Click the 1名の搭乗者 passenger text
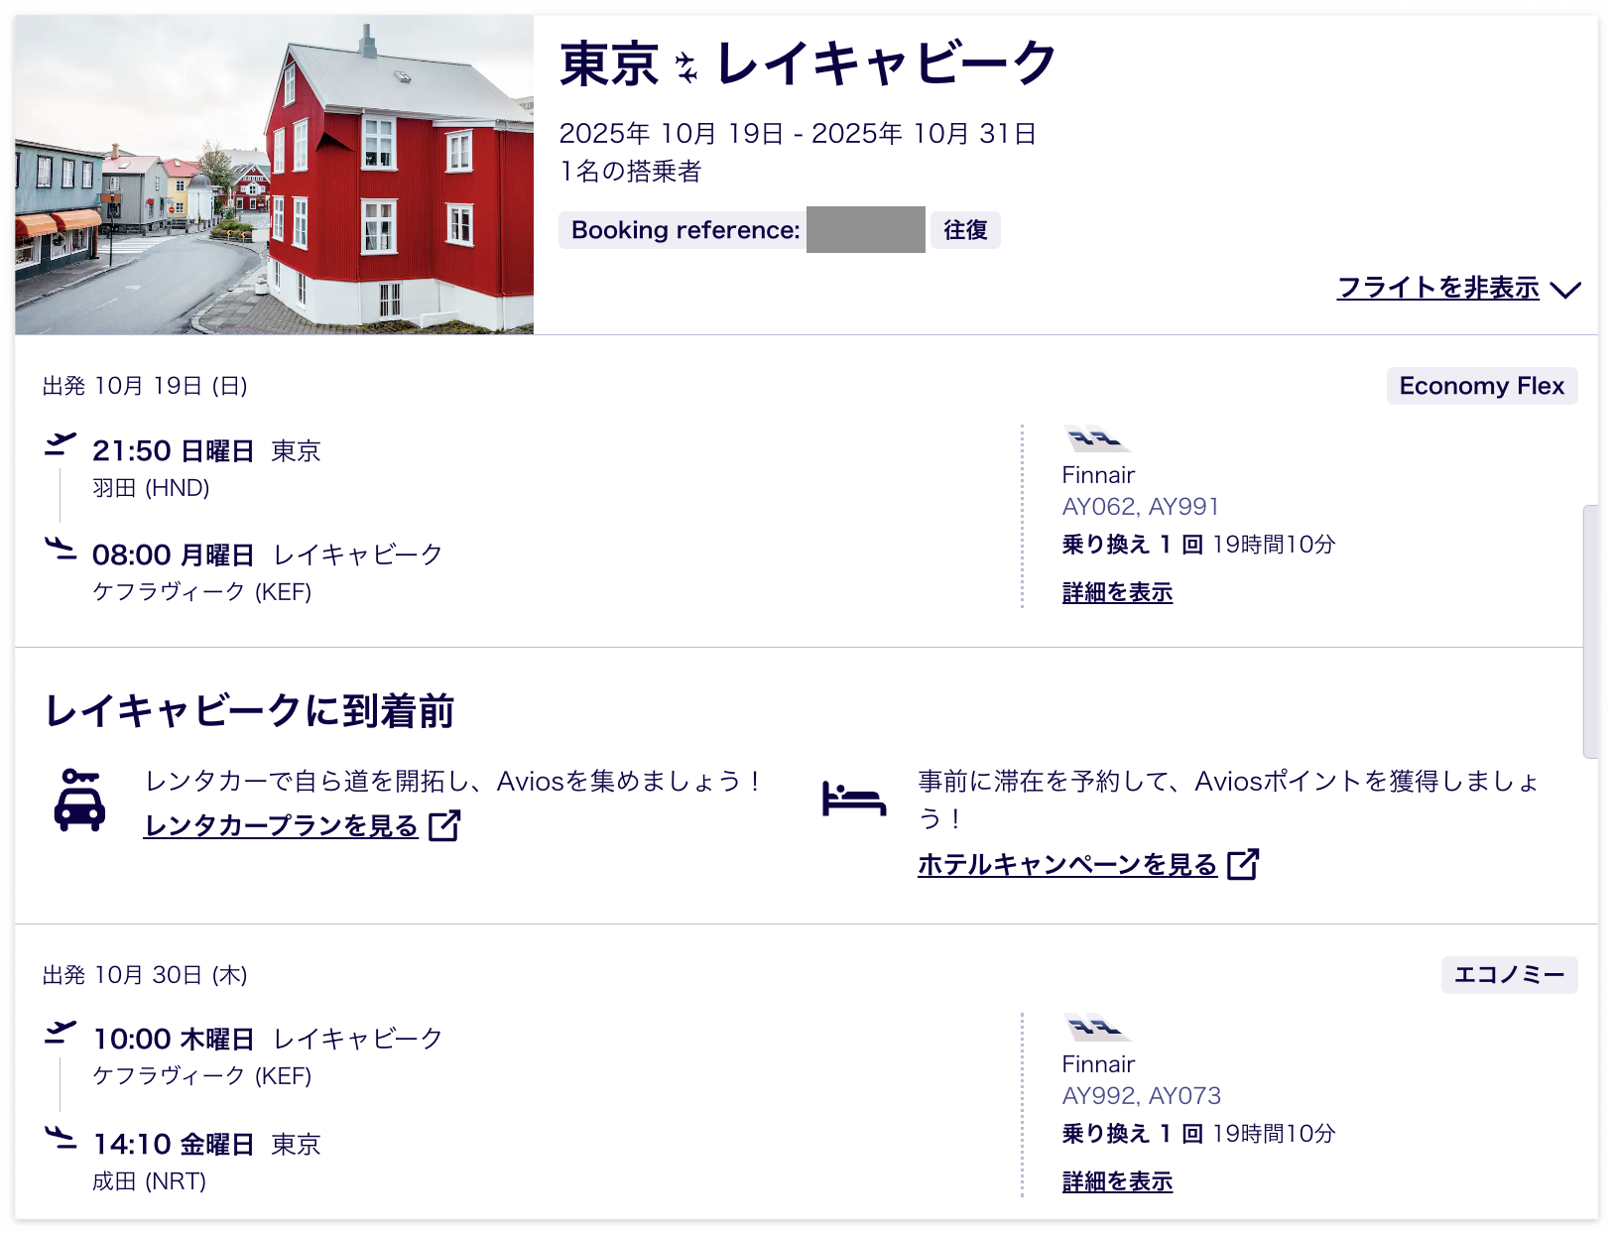The image size is (1613, 1234). point(630,172)
